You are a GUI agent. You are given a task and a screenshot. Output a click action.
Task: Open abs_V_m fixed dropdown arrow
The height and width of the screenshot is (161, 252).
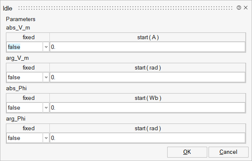[46, 47]
